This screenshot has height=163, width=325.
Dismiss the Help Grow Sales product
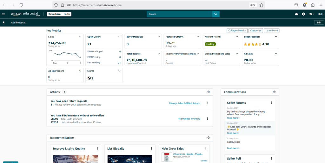(x=203, y=160)
